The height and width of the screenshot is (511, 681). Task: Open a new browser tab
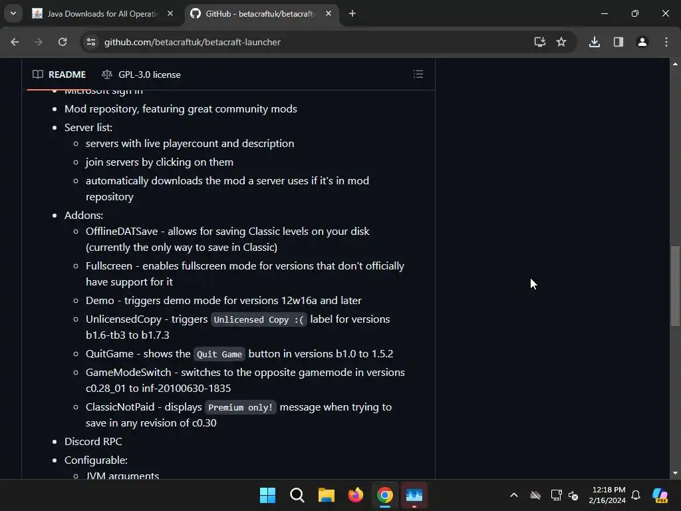coord(352,13)
